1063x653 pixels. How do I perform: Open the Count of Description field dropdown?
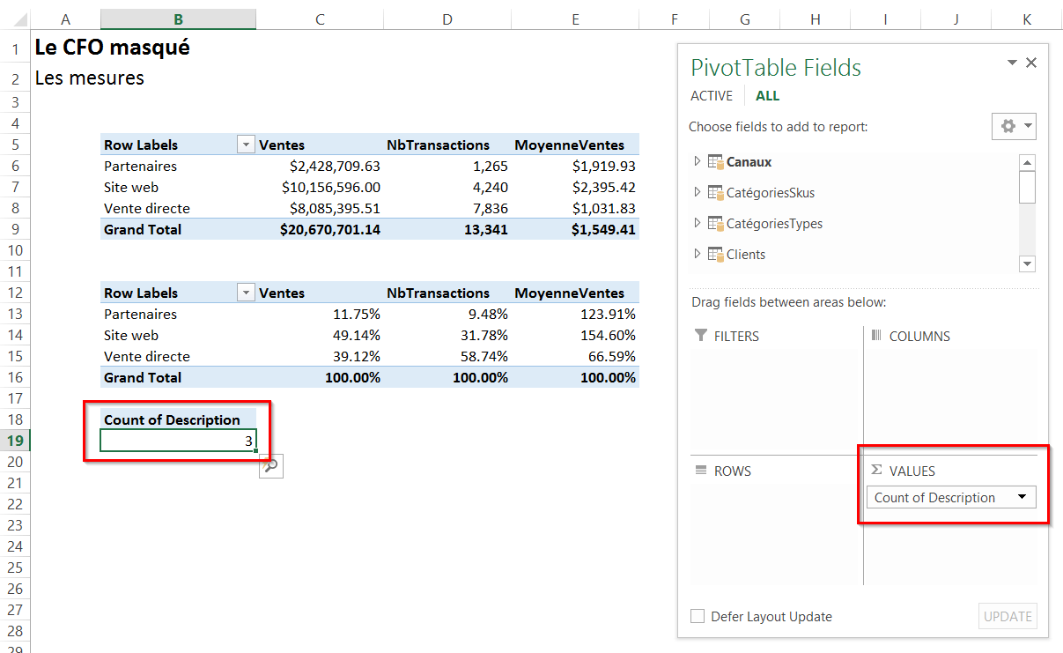click(1022, 497)
